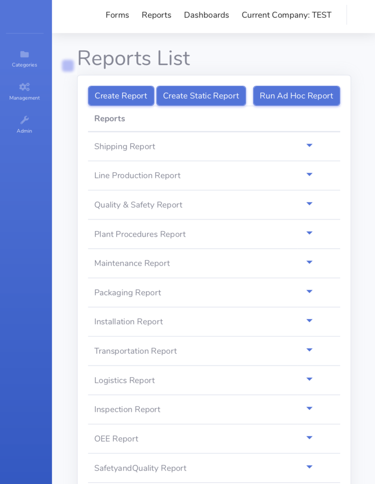Image resolution: width=375 pixels, height=484 pixels.
Task: Expand the Packaging Report dropdown arrow
Action: [x=310, y=292]
